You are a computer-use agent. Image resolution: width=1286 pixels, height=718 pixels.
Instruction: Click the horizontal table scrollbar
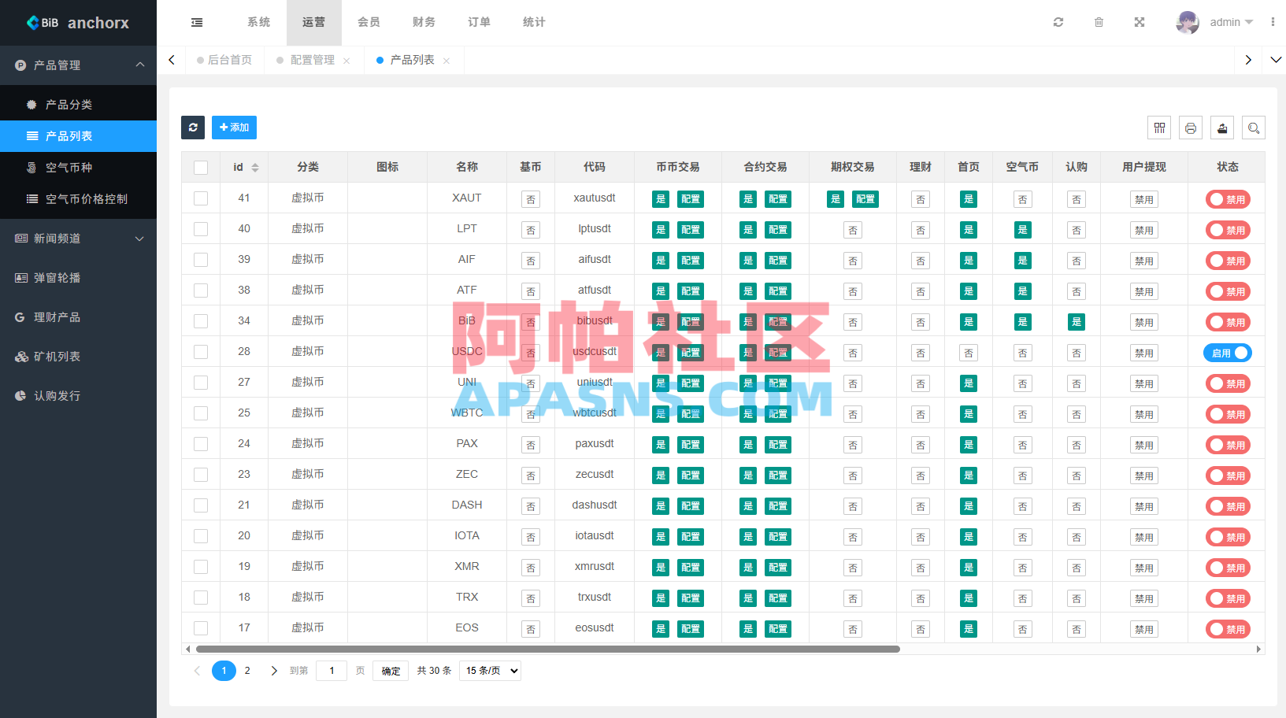[x=547, y=650]
